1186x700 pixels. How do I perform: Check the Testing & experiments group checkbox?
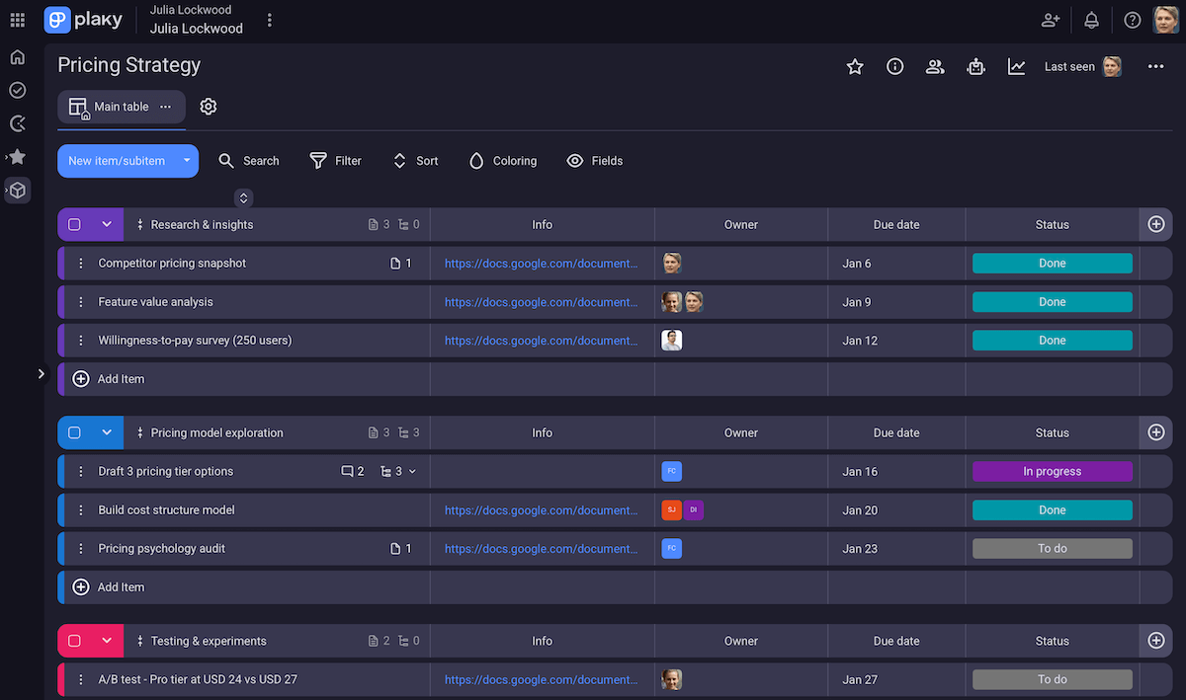tap(73, 640)
